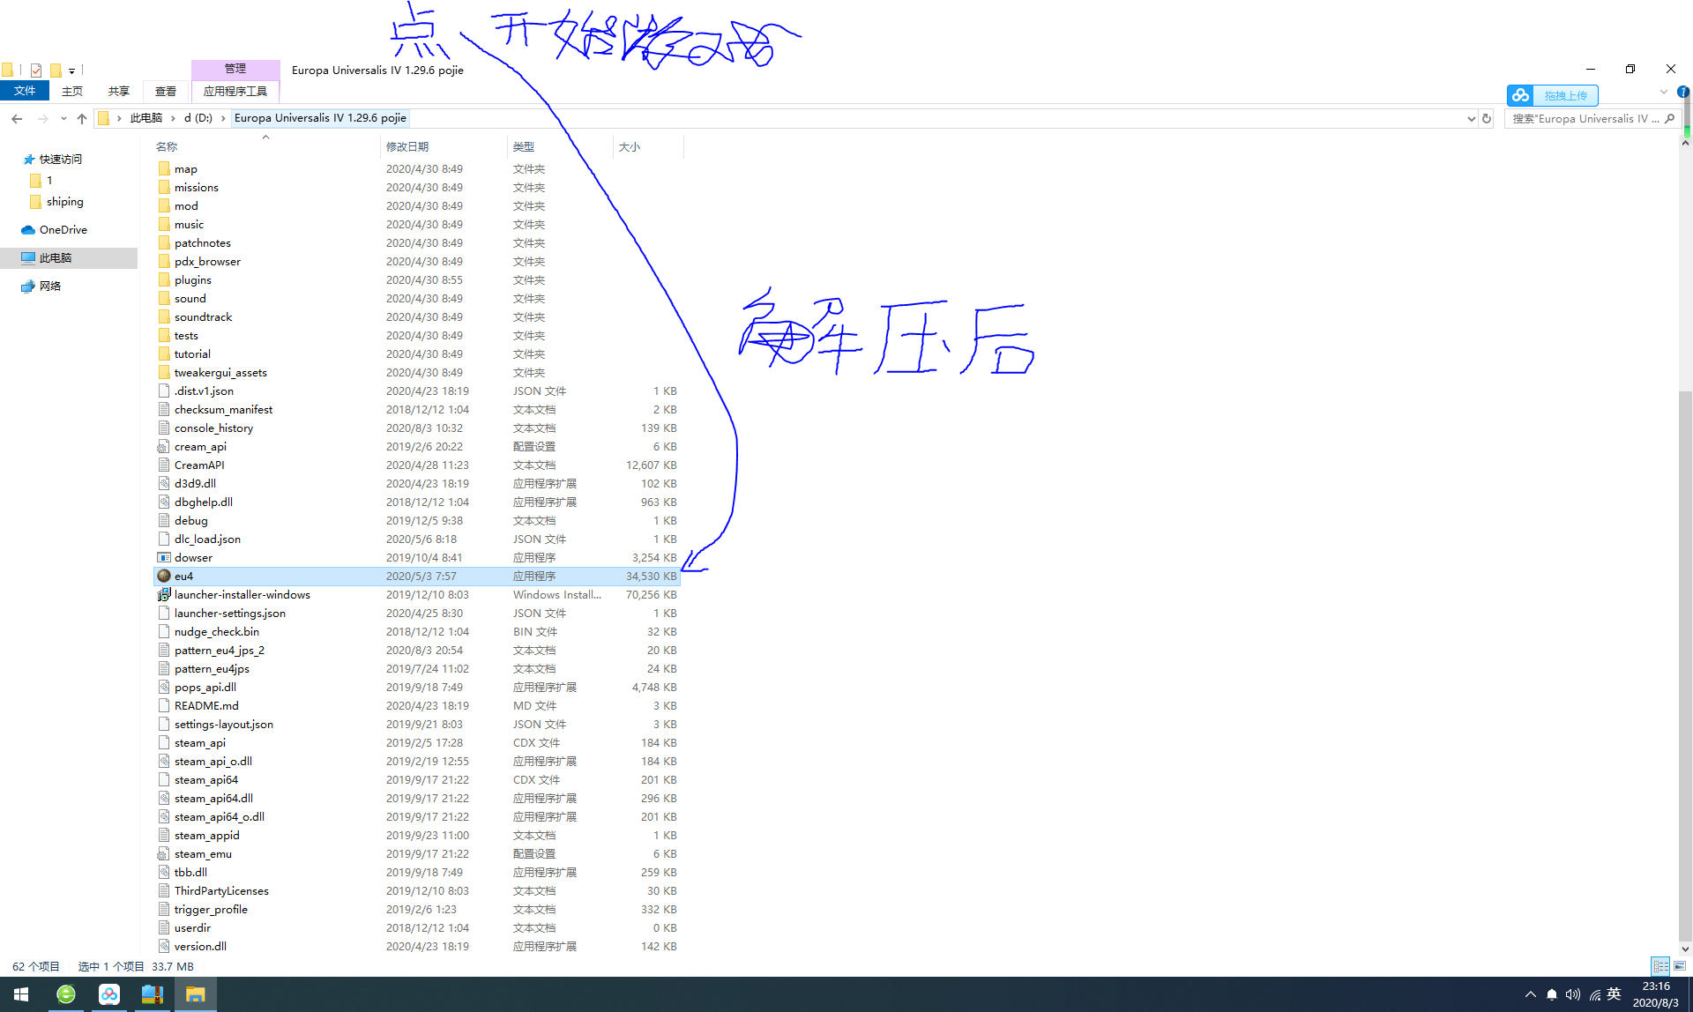Click chevron after 此电脑 in breadcrumb
Image resolution: width=1693 pixels, height=1012 pixels.
pyautogui.click(x=173, y=118)
